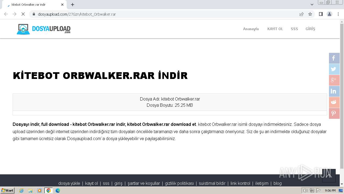
Task: Click footer link kayıt ol
Action: coord(91,183)
